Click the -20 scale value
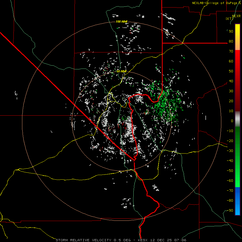This screenshot has width=242, height=242. pyautogui.click(x=230, y=141)
